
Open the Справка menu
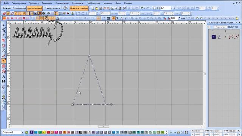(x=128, y=3)
